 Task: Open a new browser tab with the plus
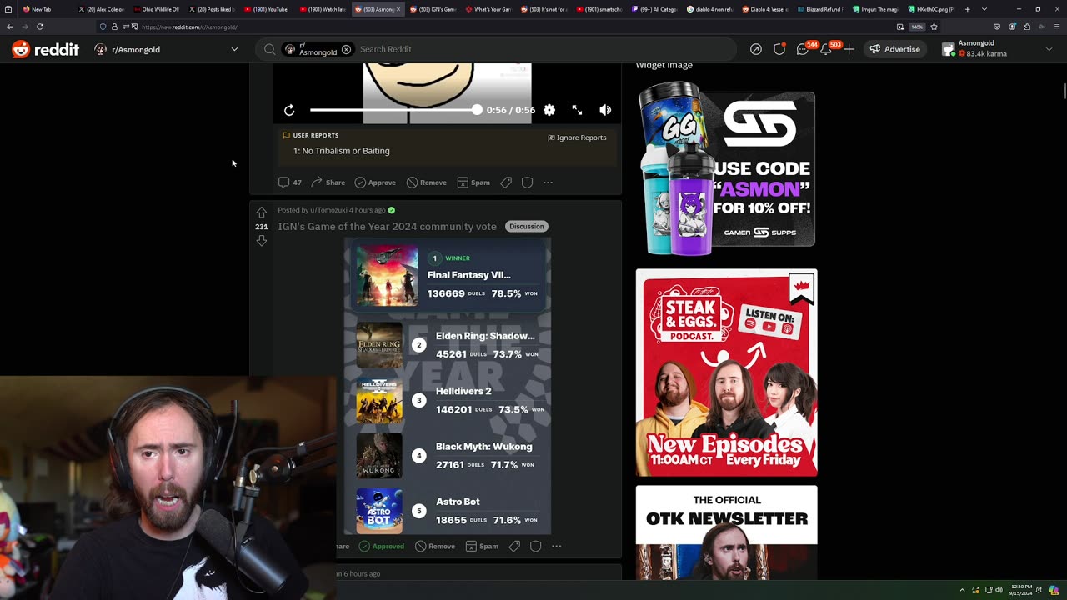coord(967,9)
